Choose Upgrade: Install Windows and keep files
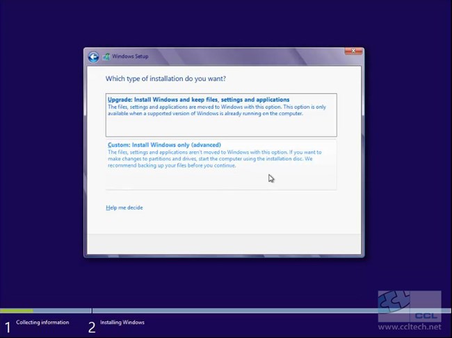Viewport: 452px width, 338px height. coord(221,115)
